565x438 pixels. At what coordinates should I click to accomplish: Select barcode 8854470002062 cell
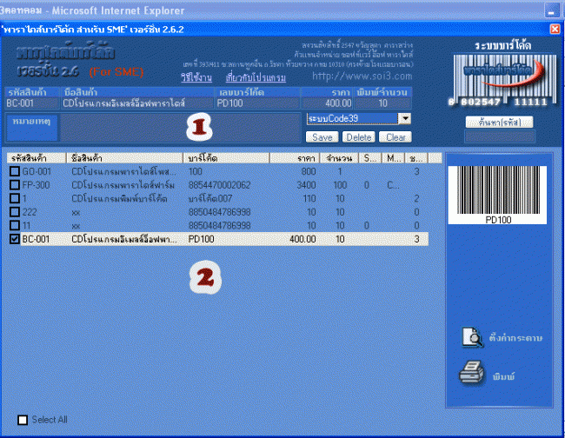point(219,185)
